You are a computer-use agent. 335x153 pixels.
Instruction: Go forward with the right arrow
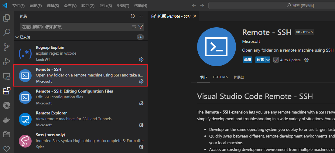coord(202,5)
